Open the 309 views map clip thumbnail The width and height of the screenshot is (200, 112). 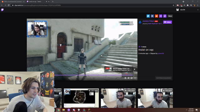tap(81, 98)
